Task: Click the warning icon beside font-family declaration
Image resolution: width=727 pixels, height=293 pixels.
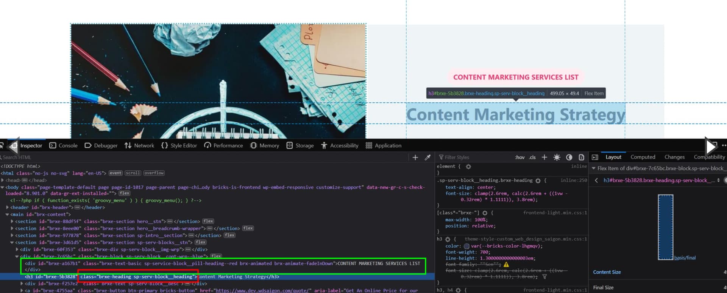Action: 506,264
